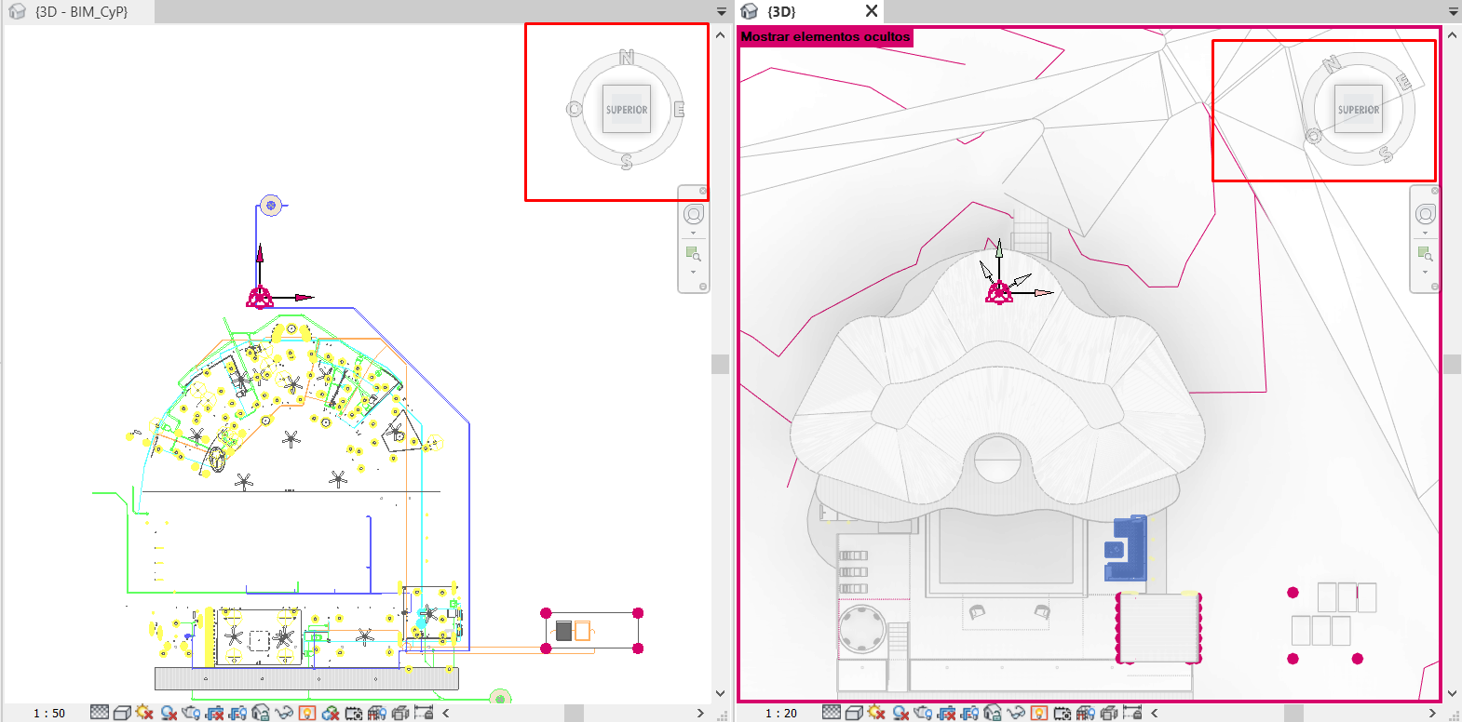The image size is (1462, 722).
Task: Click SUPERIOR face on left ViewCube
Action: pyautogui.click(x=627, y=109)
